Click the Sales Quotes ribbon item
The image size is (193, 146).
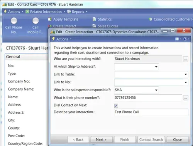point(105,26)
